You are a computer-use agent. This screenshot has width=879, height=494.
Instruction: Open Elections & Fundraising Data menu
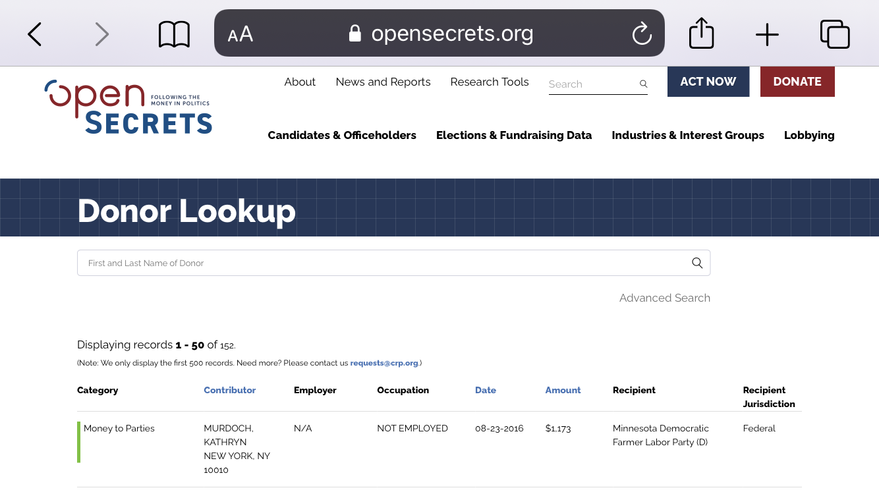[514, 135]
